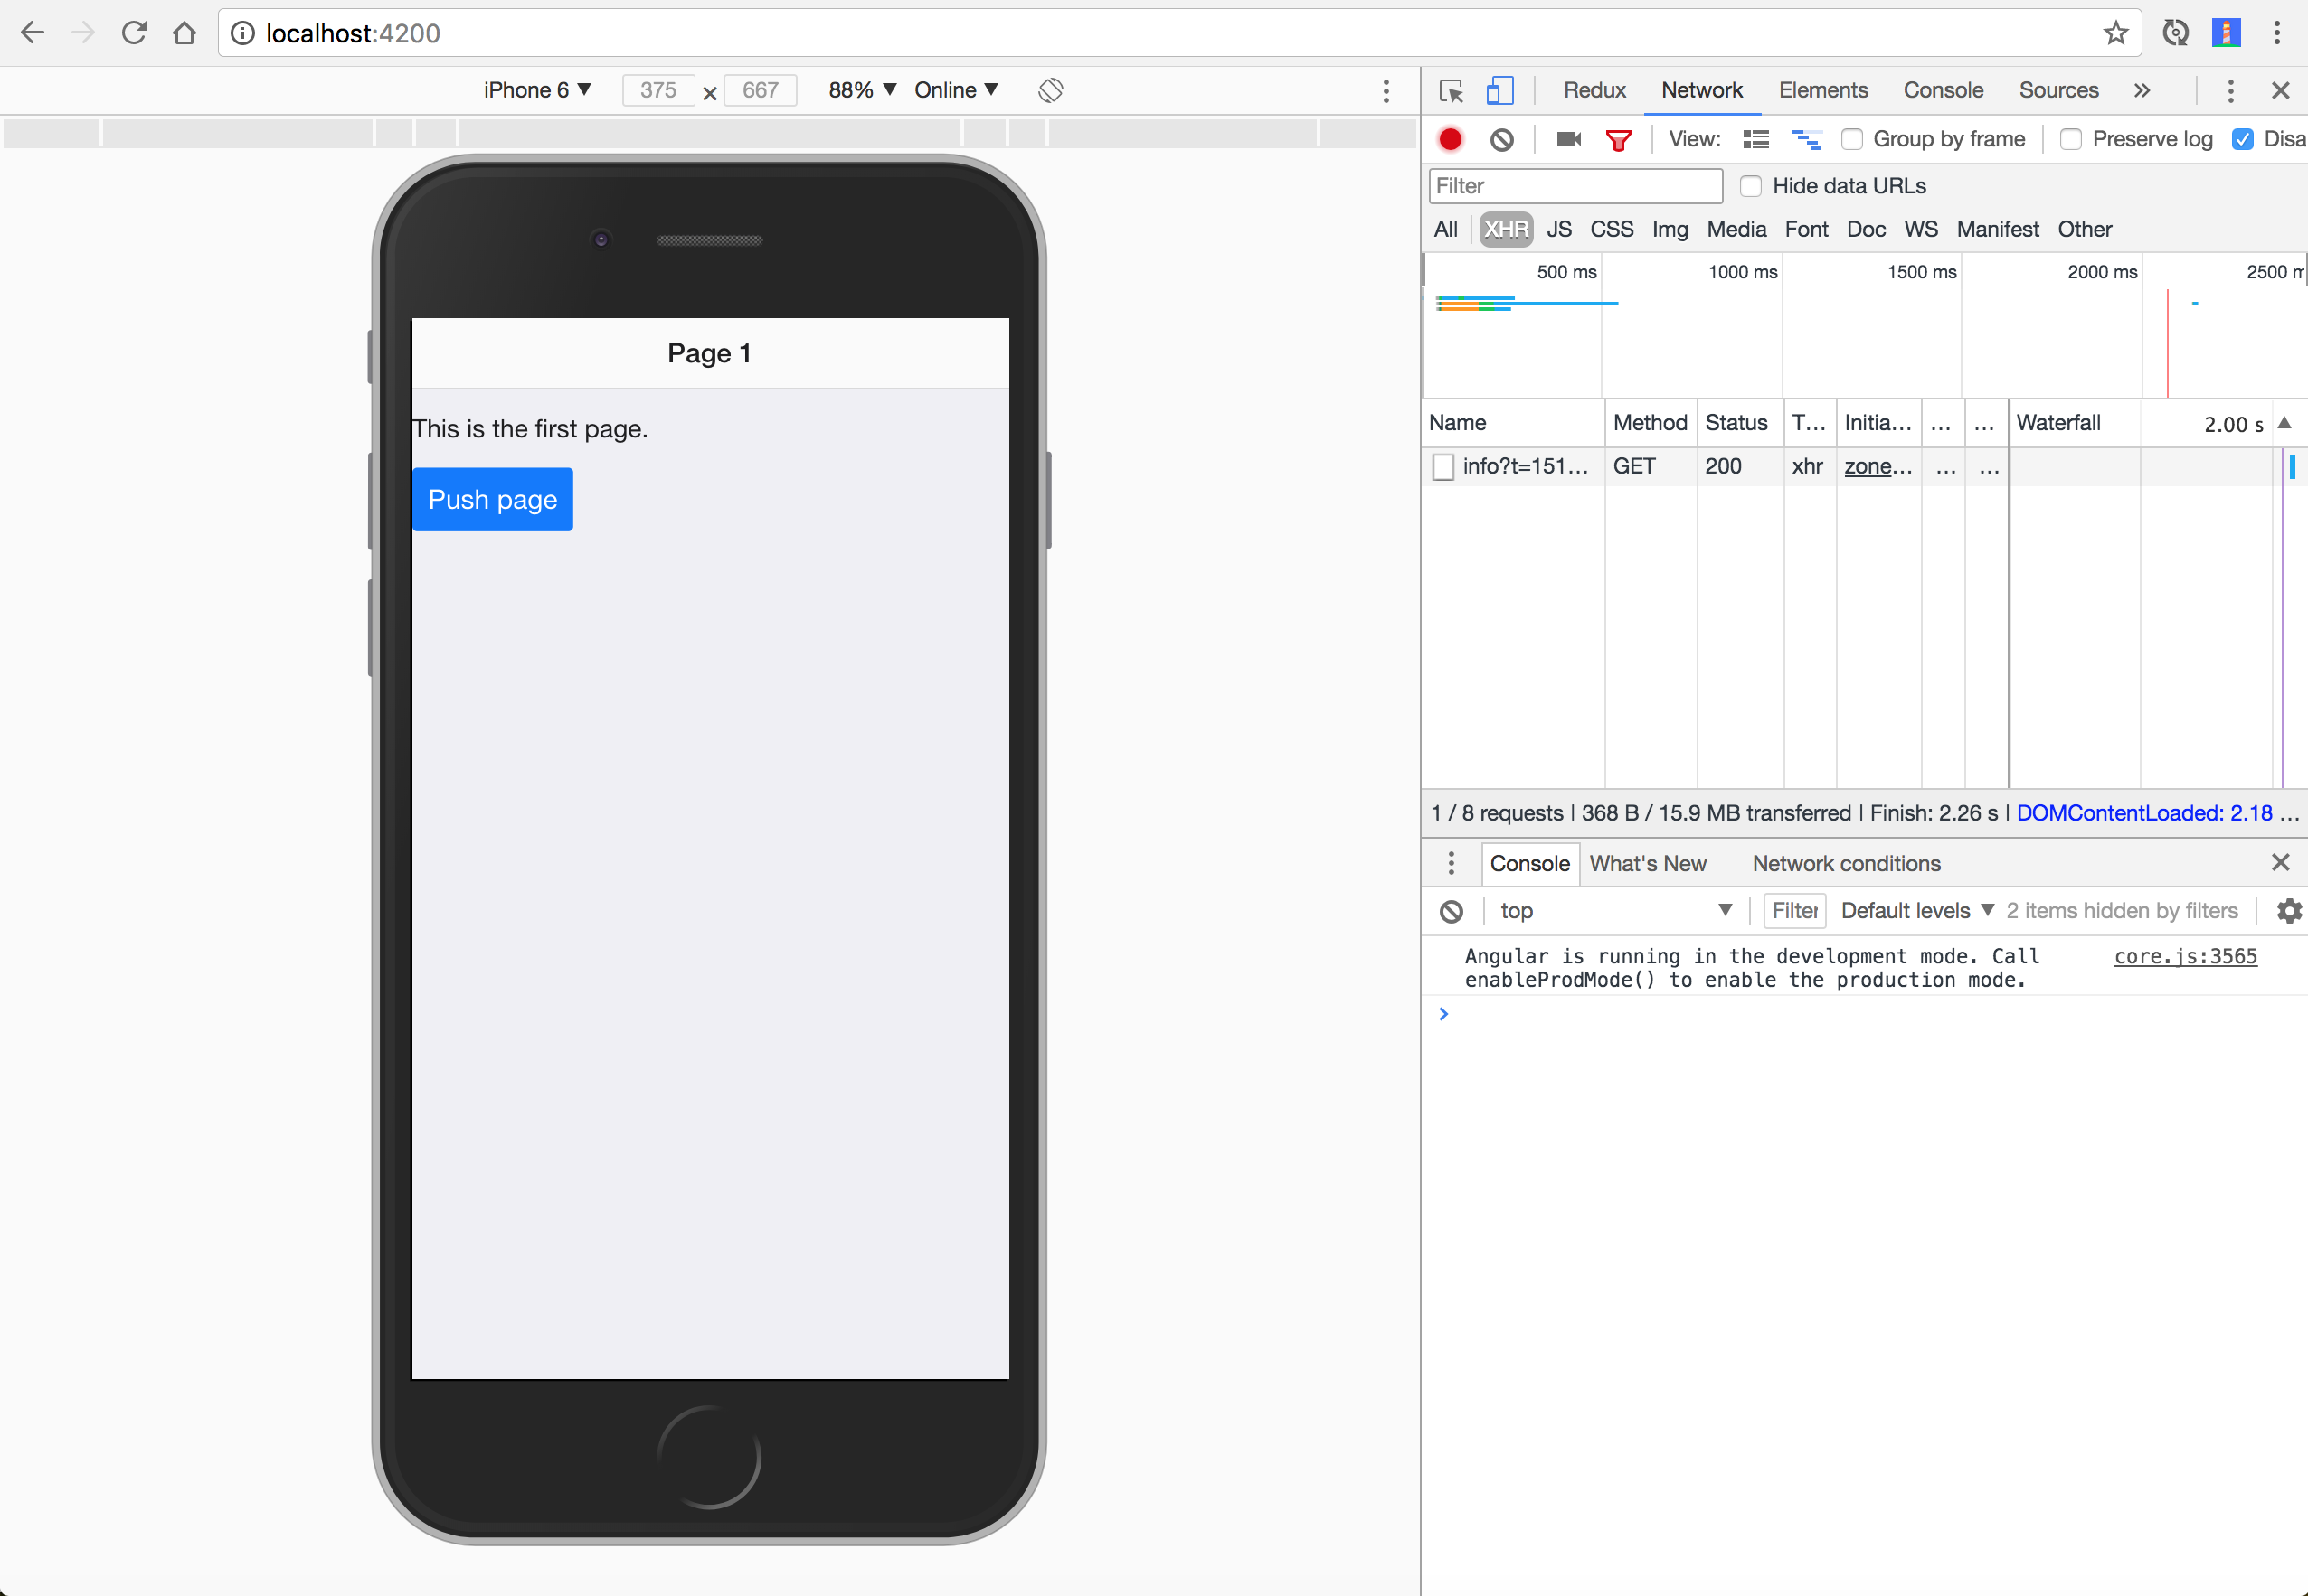Click the network Filter text field

[1575, 186]
